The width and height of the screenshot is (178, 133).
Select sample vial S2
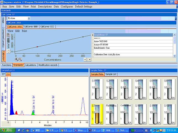tap(111, 89)
